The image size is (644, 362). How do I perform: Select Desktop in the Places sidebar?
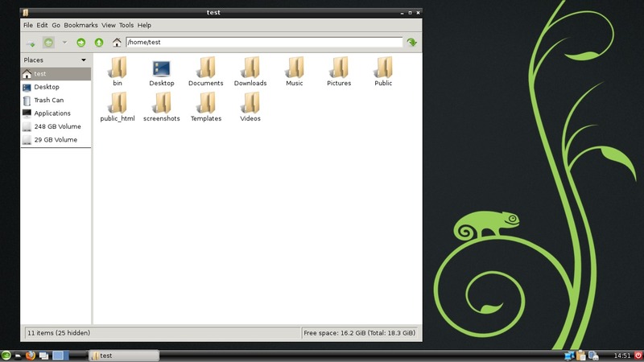(x=56, y=87)
